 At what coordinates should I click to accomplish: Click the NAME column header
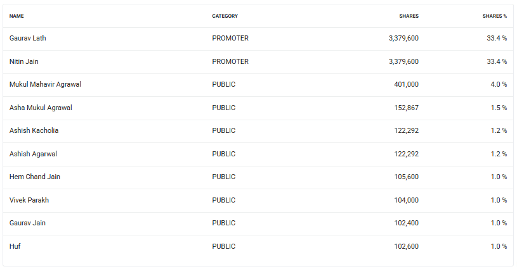pos(16,16)
